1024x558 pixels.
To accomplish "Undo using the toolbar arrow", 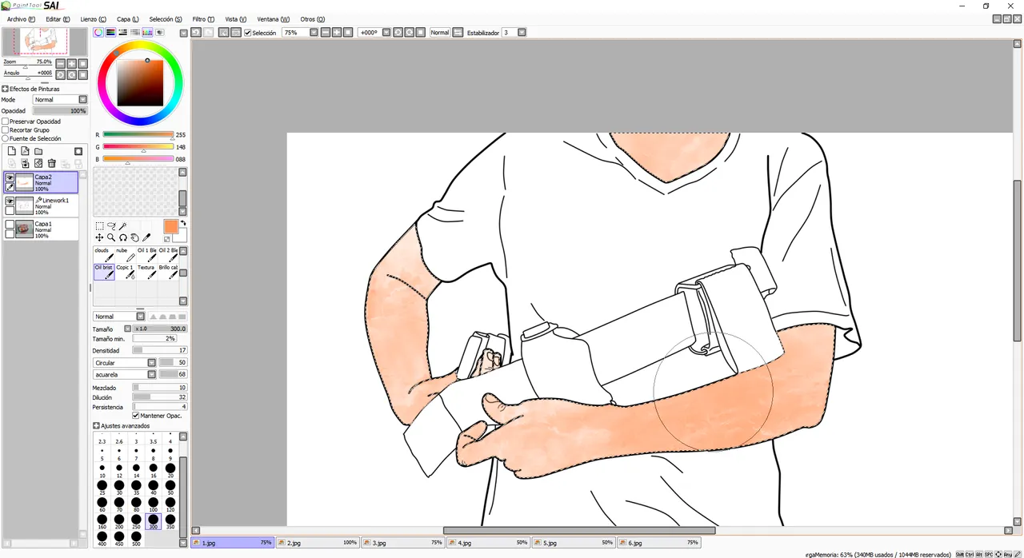I will pyautogui.click(x=196, y=33).
